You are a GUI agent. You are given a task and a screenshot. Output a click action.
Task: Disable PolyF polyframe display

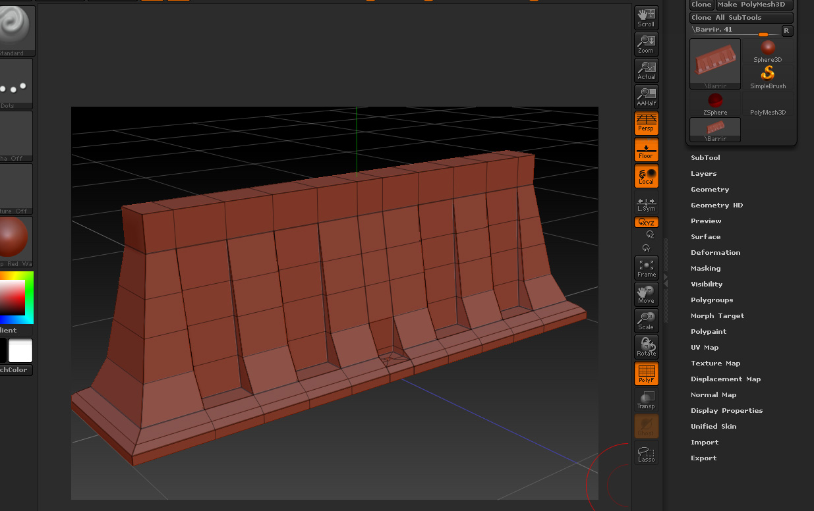pos(646,373)
